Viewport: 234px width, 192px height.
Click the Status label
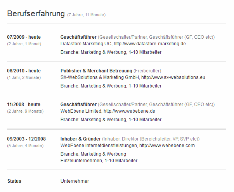click(14, 181)
